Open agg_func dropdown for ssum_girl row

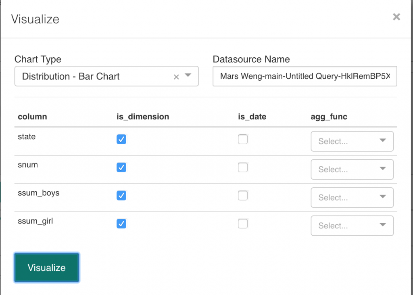(x=352, y=226)
